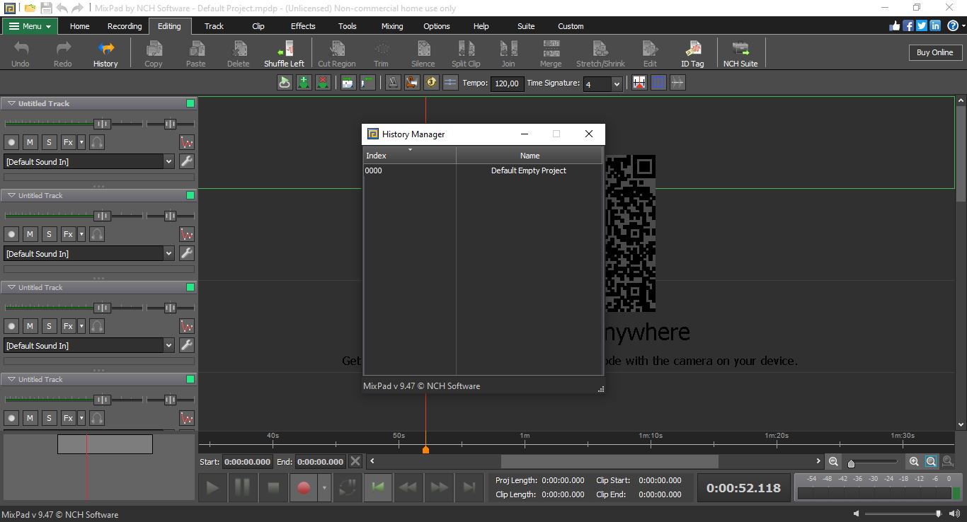Image resolution: width=967 pixels, height=522 pixels.
Task: Click the headphones icon on second track
Action: click(98, 234)
